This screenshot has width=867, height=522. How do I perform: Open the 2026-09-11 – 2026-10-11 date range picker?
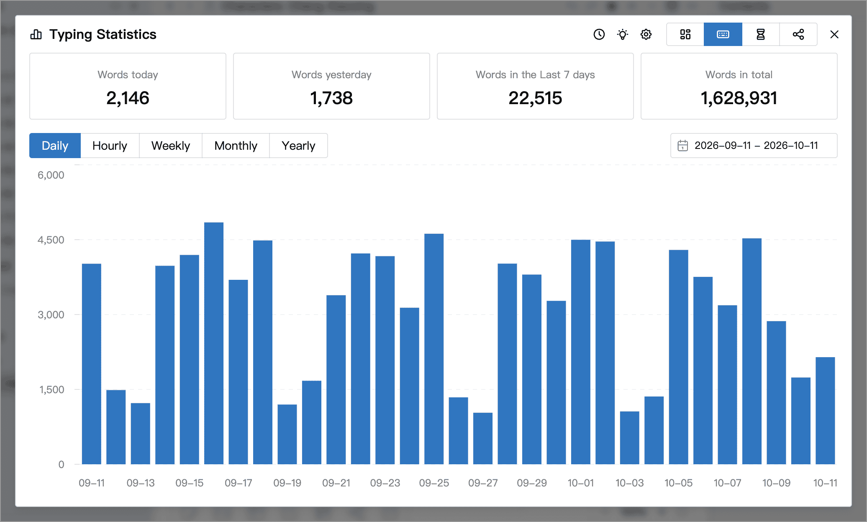754,146
